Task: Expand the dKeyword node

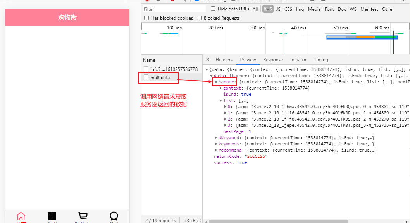Action: [216, 138]
